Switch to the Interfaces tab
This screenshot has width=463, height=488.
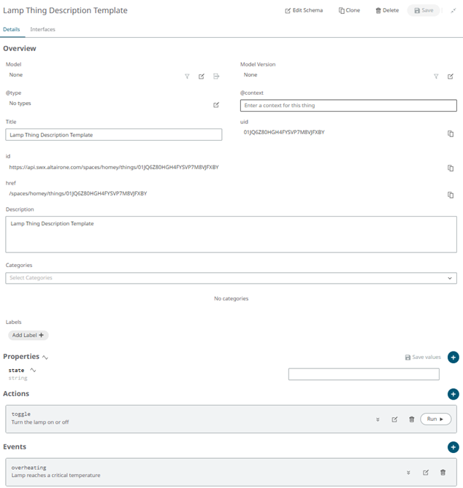[x=42, y=29]
